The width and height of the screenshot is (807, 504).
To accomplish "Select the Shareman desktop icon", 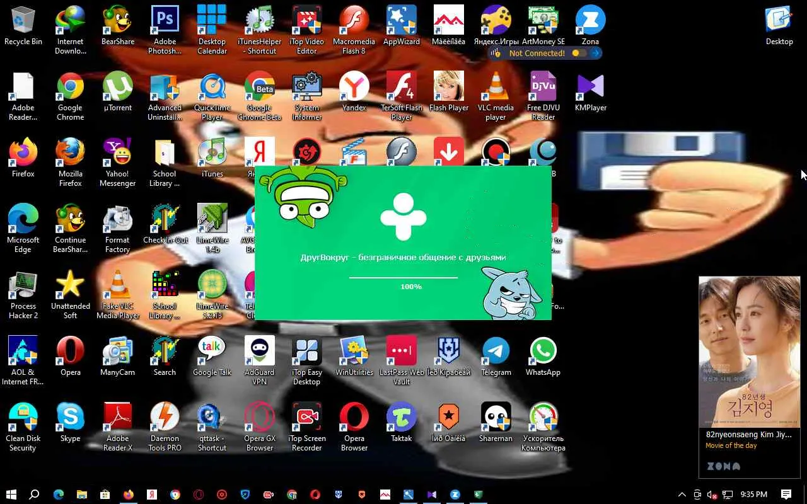I will tap(496, 423).
